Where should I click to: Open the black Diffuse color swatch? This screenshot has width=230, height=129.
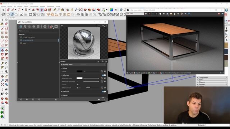79,71
